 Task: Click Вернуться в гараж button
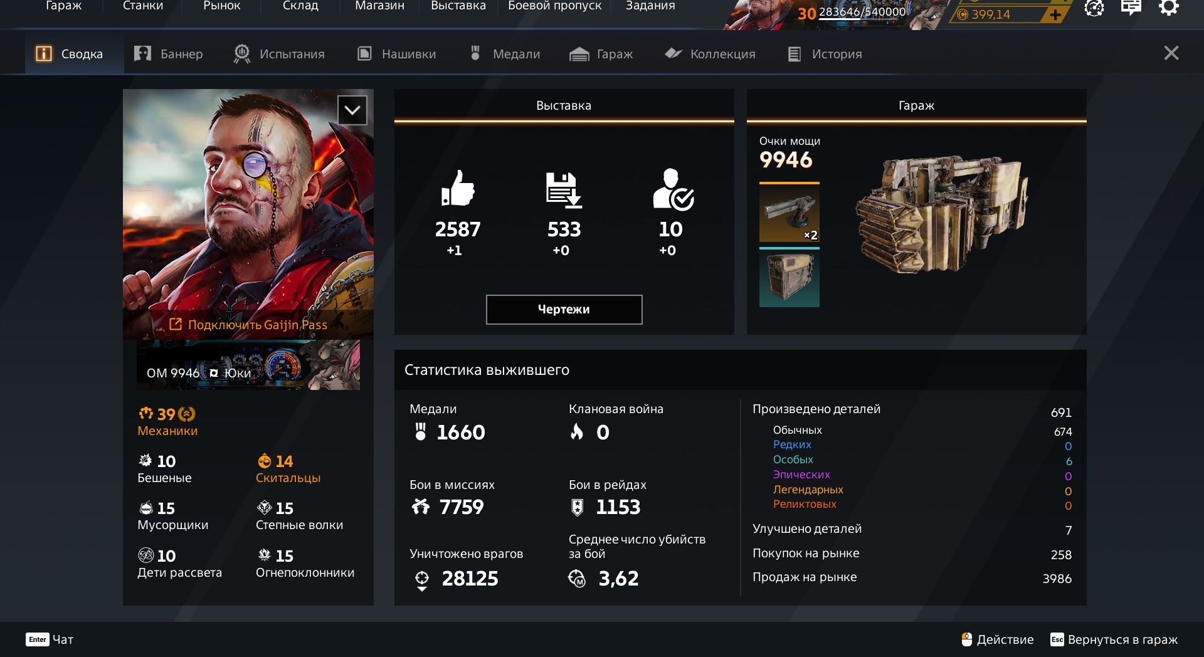point(1114,639)
